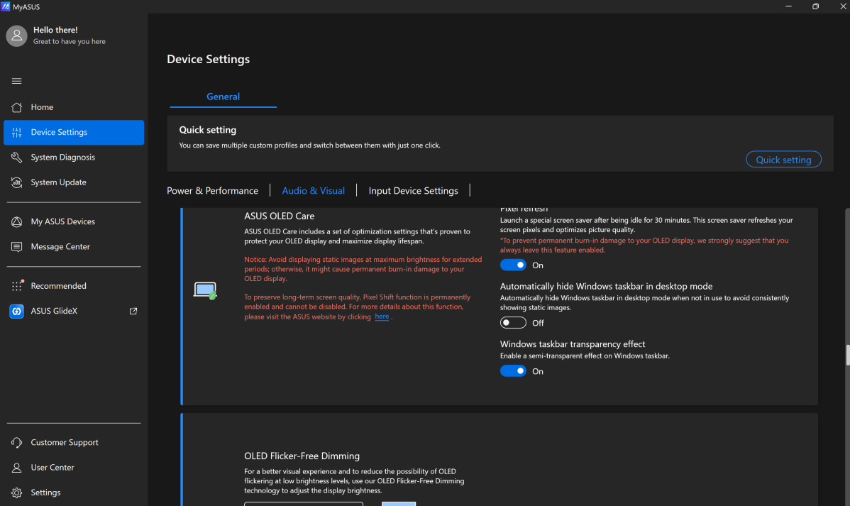
Task: Click the 'ASUS OLED Care' section title
Action: click(x=279, y=216)
